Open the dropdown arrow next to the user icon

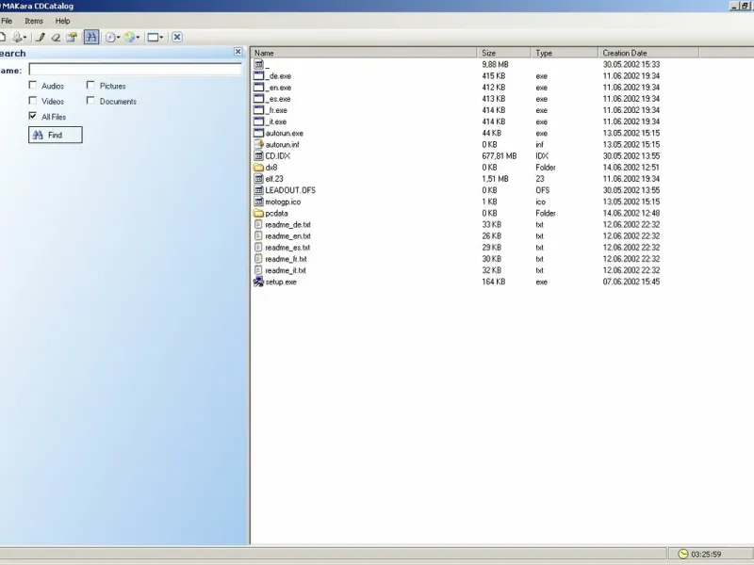(x=25, y=38)
